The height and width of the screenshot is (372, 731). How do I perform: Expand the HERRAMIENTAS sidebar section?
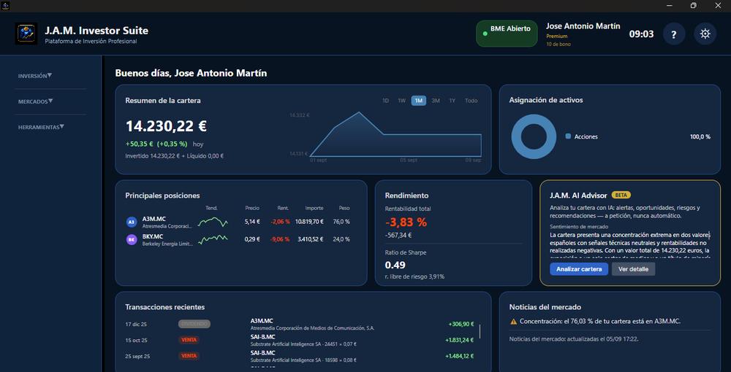(x=41, y=127)
